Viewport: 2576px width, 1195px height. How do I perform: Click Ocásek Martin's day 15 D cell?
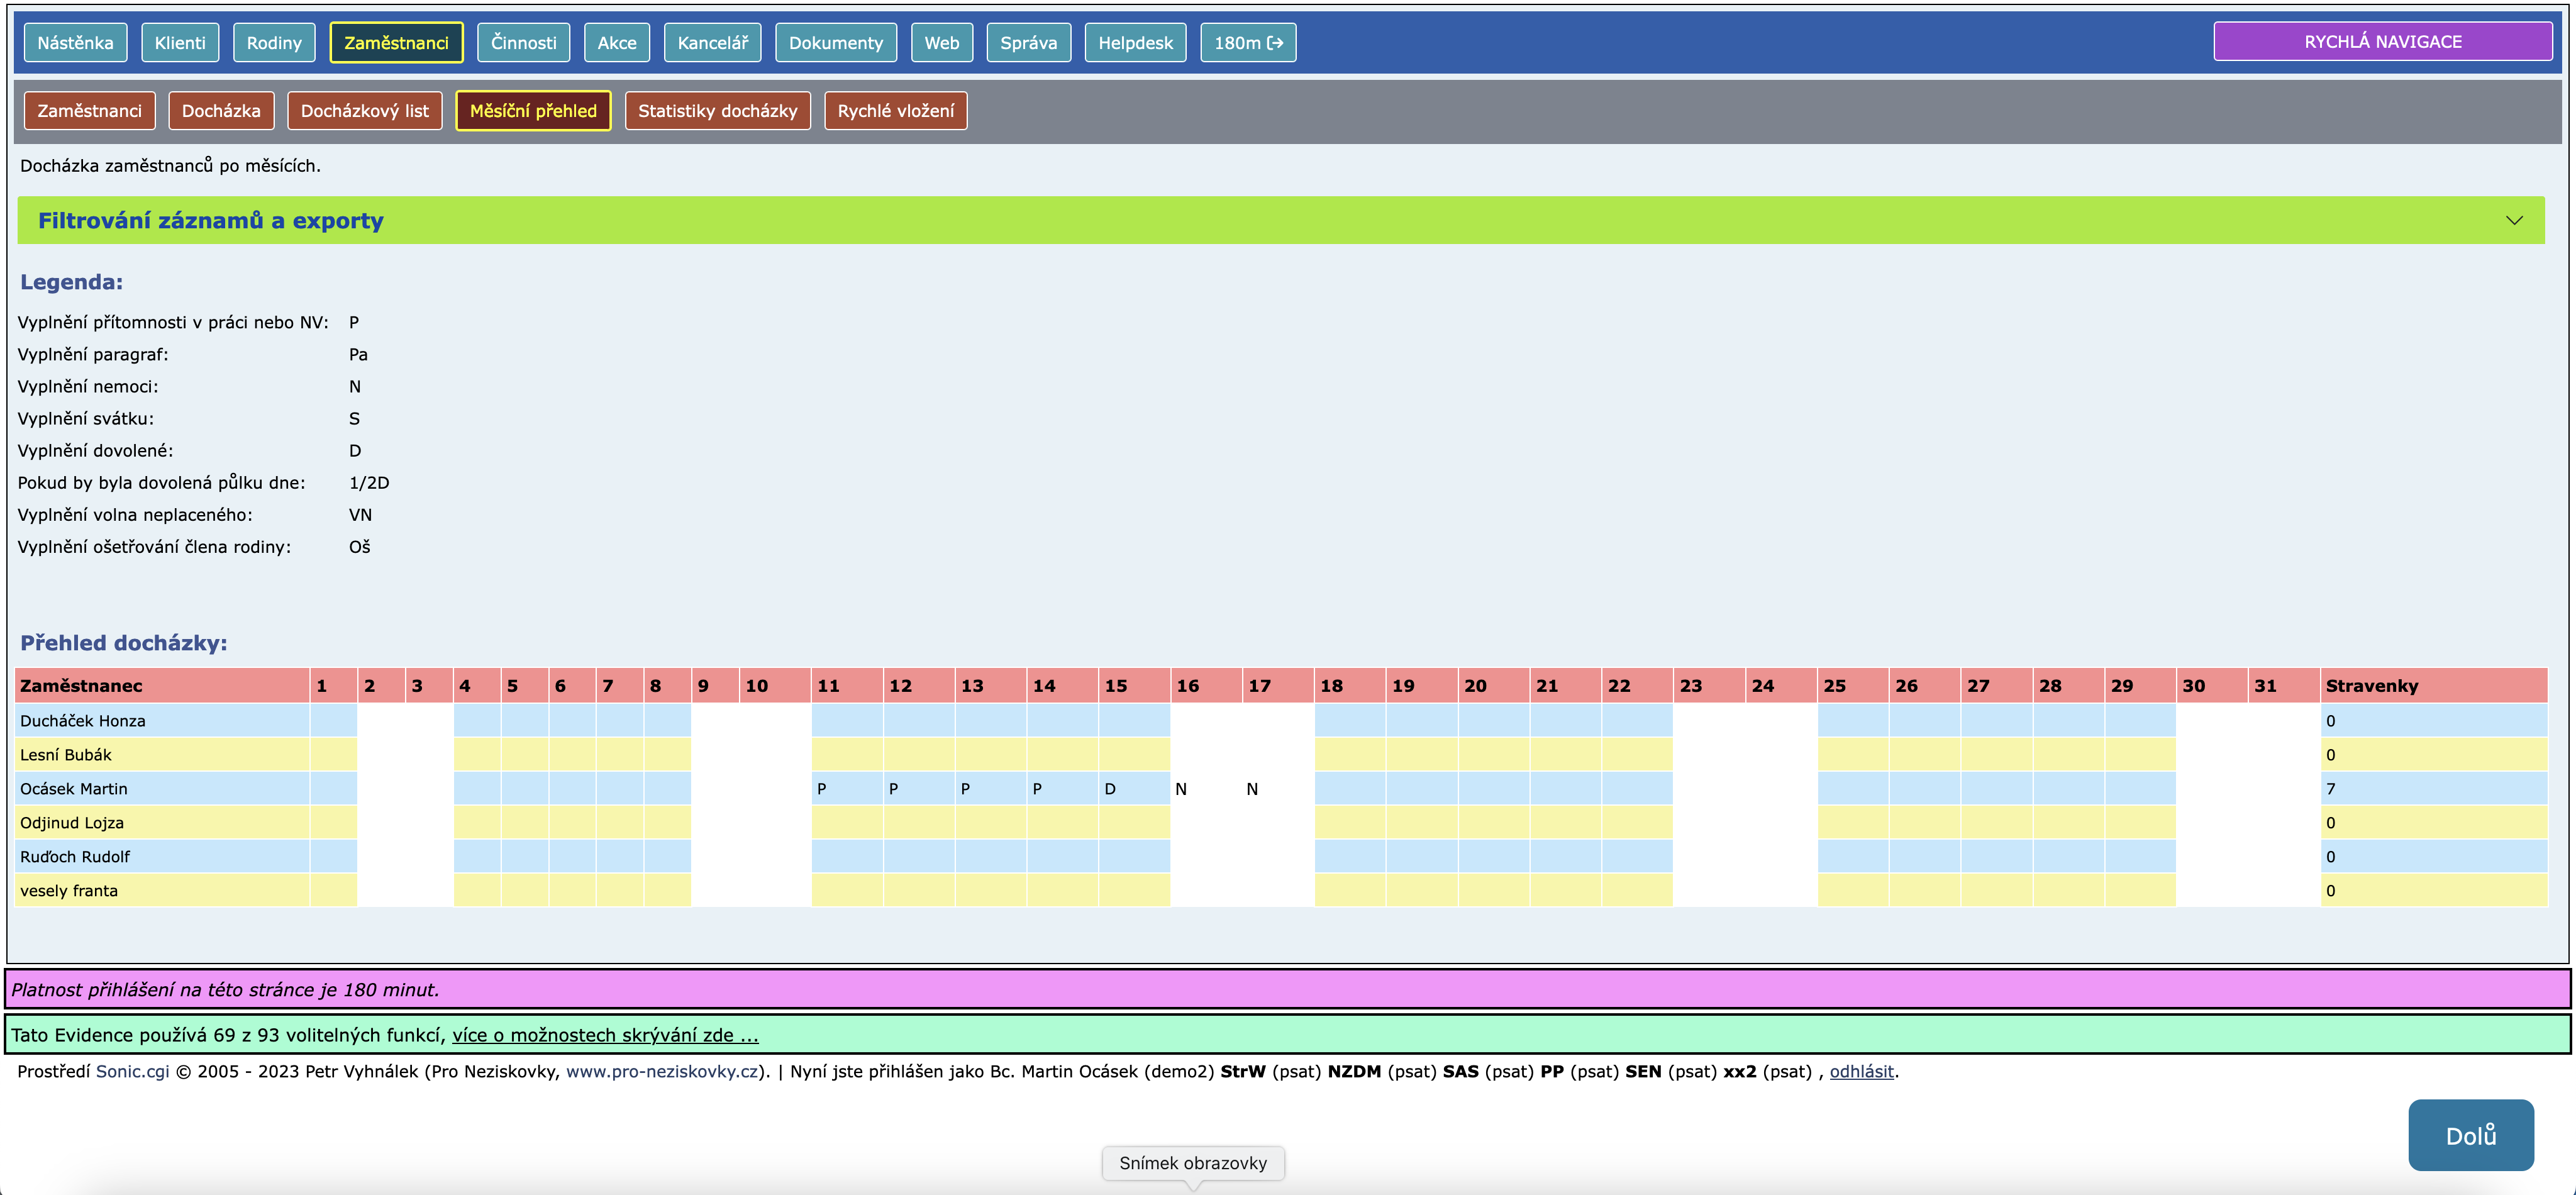pyautogui.click(x=1133, y=789)
